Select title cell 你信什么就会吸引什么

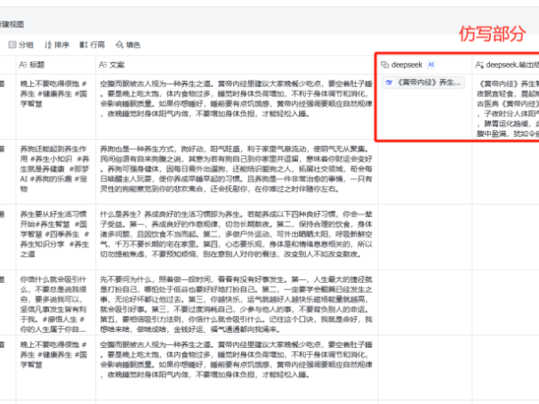(x=56, y=303)
